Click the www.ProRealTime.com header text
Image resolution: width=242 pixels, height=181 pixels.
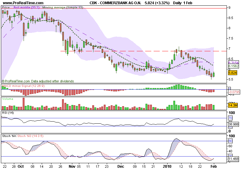tap(23, 3)
